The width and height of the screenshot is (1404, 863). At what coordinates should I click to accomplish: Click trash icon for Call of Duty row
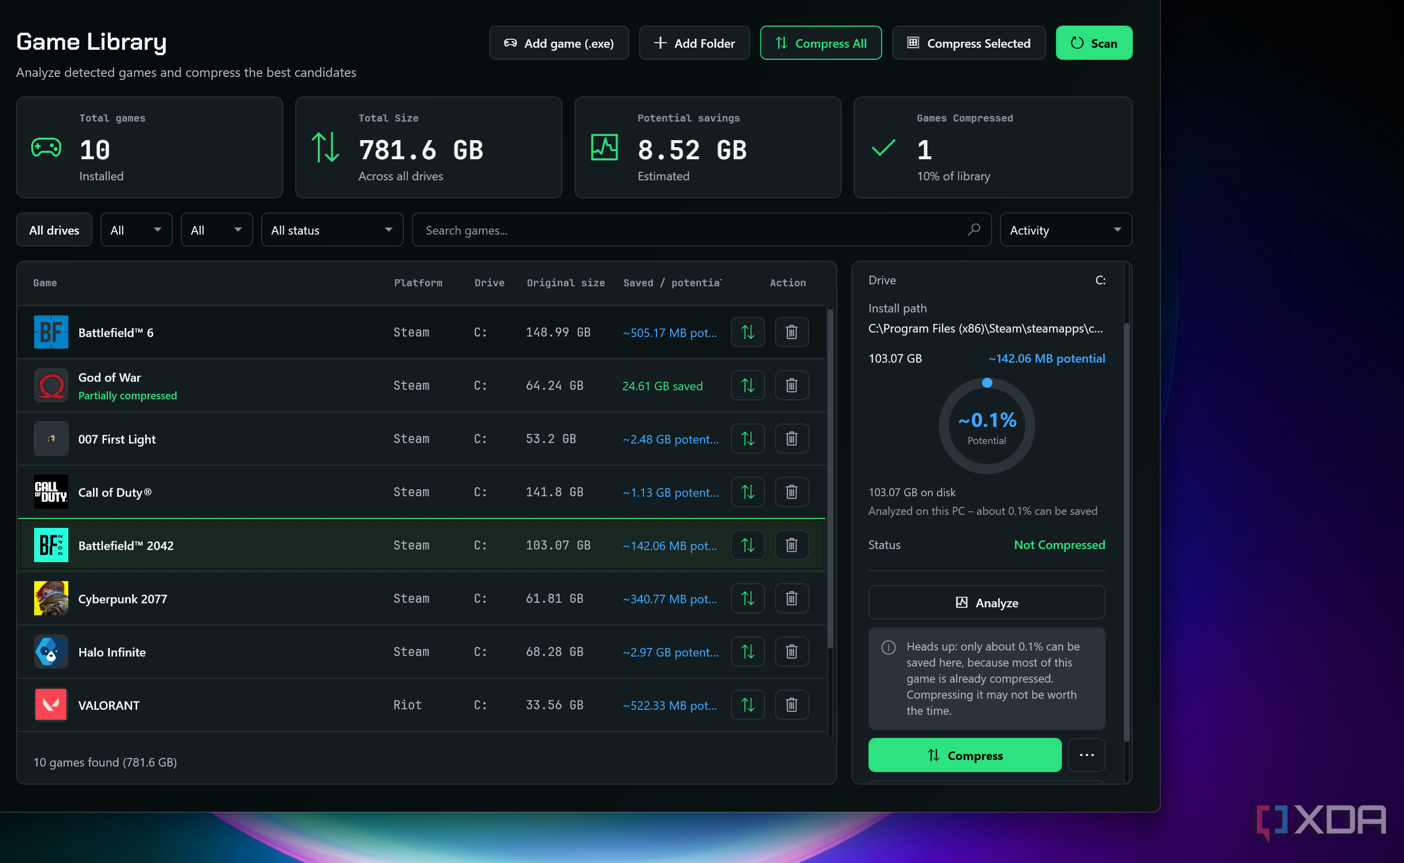(792, 492)
